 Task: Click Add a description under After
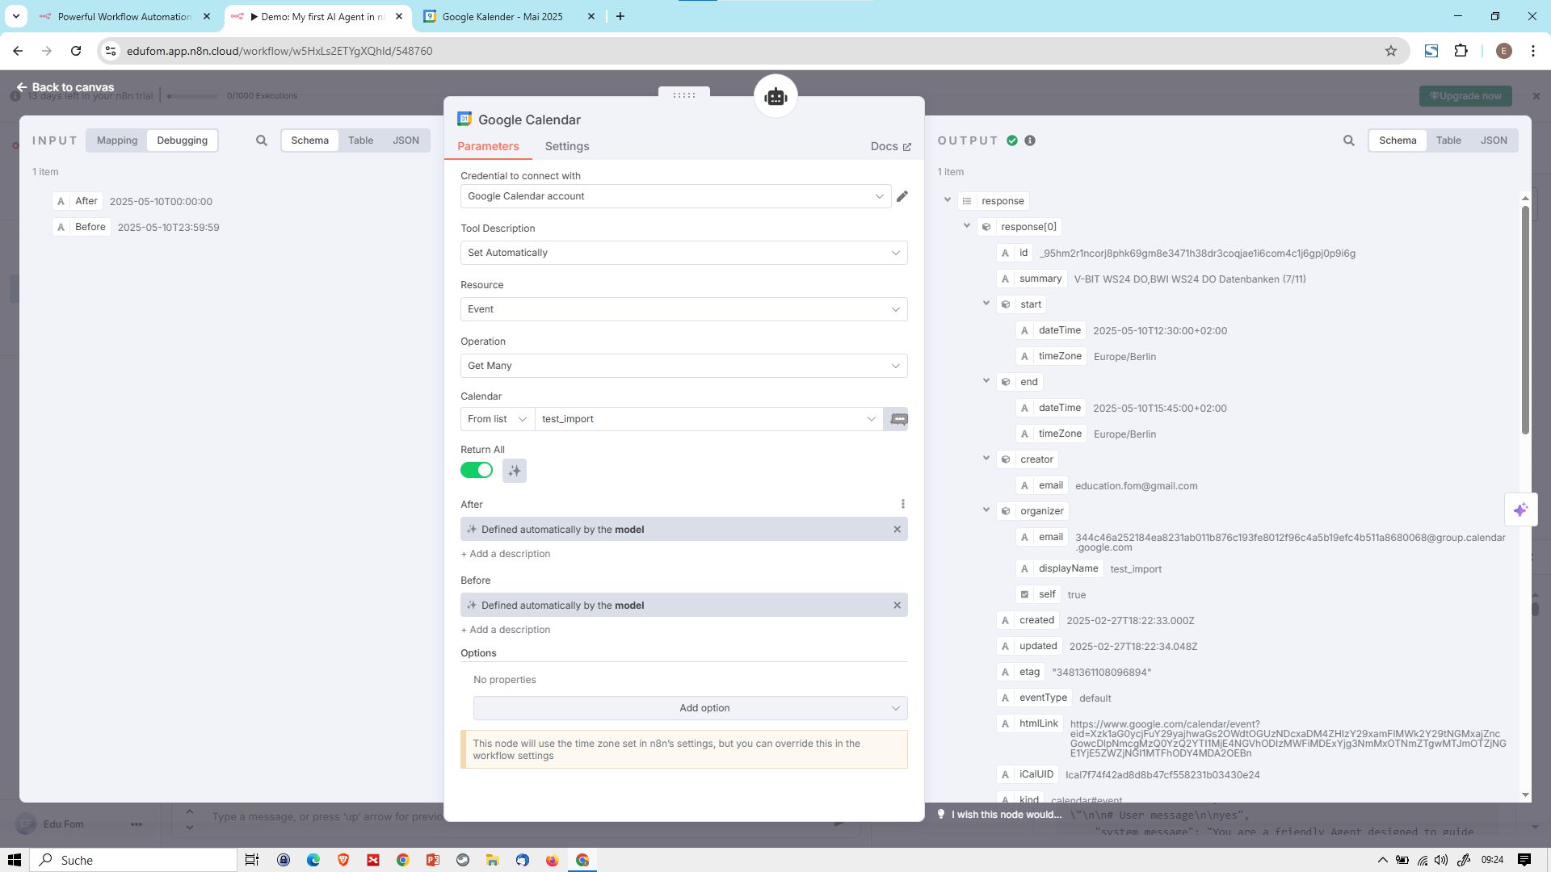[506, 554]
